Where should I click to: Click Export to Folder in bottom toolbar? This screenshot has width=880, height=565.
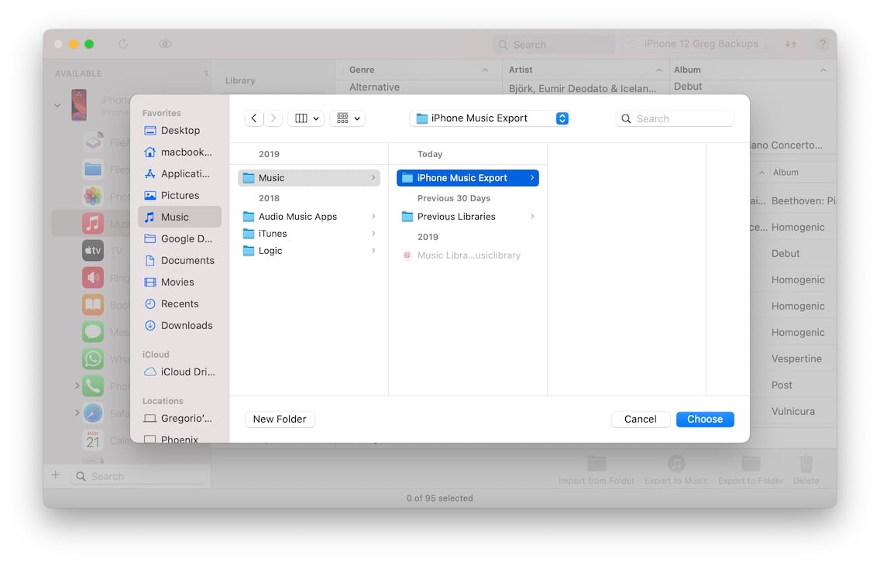(x=751, y=470)
